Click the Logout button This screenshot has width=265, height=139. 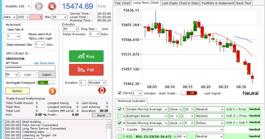[47, 75]
